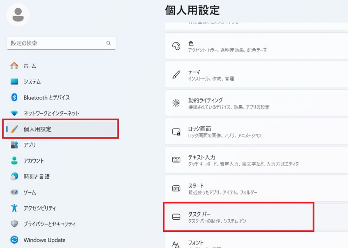Click the lock screen icon
Screen dimensions: 348x248
click(176, 132)
